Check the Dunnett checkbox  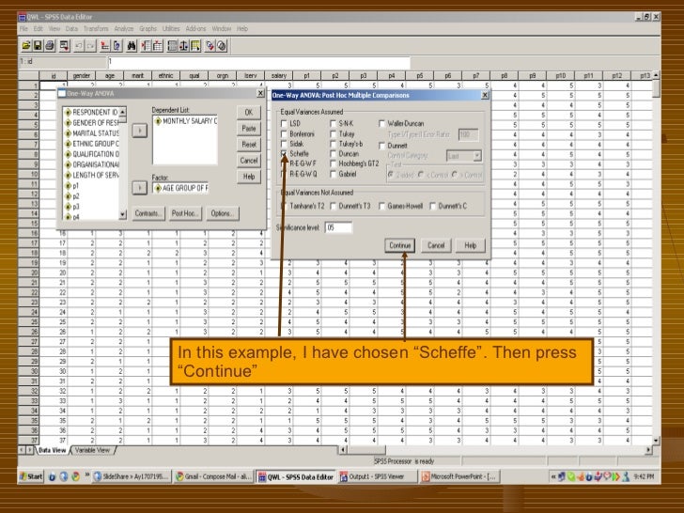pos(381,146)
